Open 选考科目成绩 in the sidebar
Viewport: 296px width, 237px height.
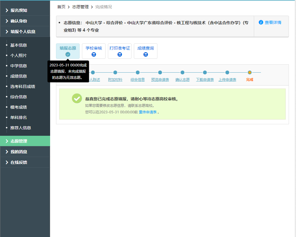tap(23, 86)
